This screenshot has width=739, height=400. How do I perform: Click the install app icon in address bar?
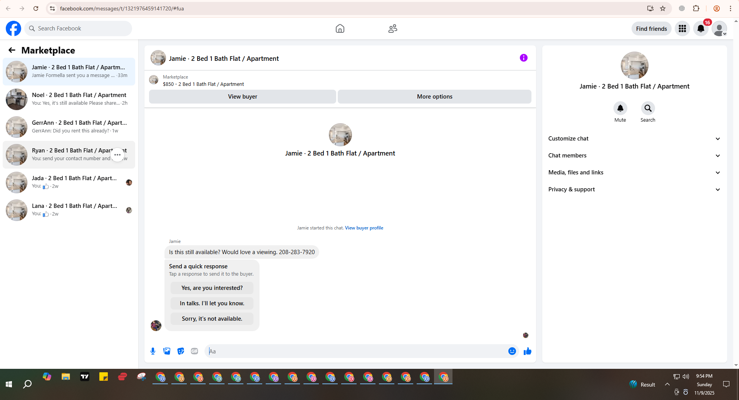point(650,8)
